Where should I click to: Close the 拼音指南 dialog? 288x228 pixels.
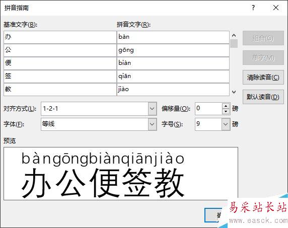pos(276,8)
